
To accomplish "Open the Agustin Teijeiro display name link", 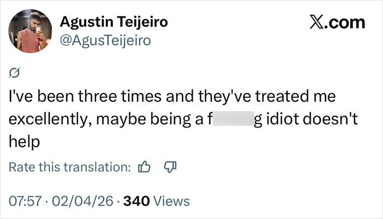I will (x=113, y=22).
